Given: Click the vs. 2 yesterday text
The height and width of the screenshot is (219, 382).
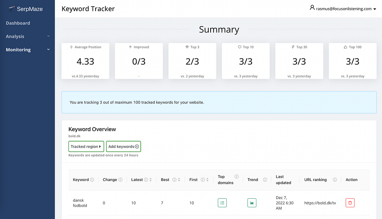Looking at the screenshot, I should (x=192, y=76).
